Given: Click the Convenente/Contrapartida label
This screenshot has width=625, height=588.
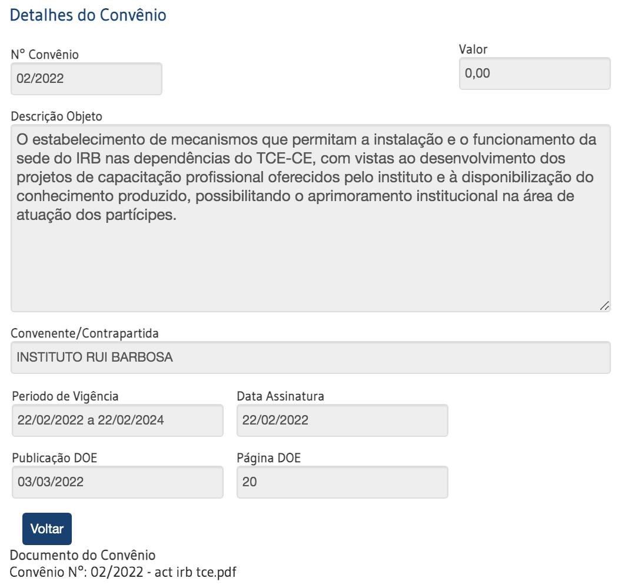Looking at the screenshot, I should click(85, 333).
